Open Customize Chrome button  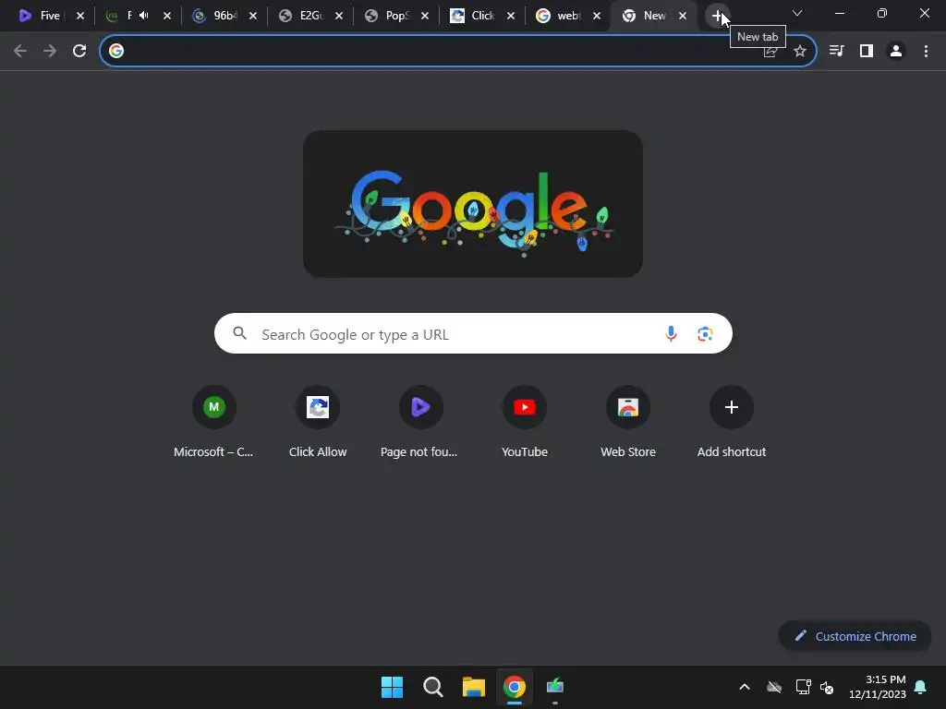coord(855,636)
